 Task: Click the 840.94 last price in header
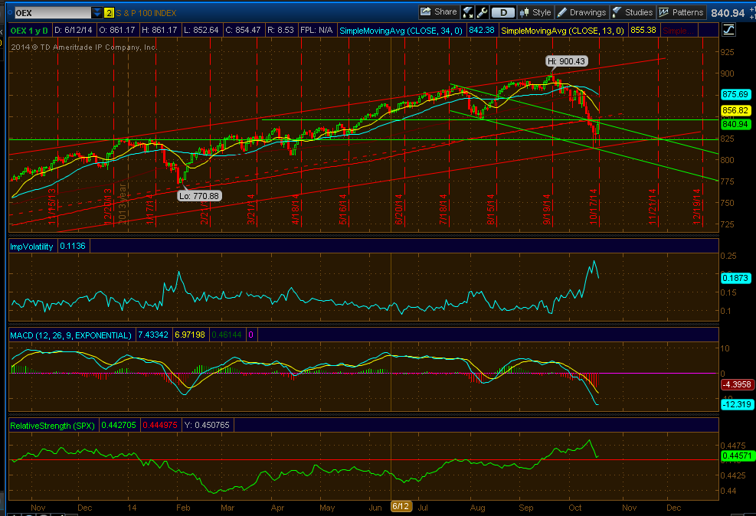tap(728, 13)
